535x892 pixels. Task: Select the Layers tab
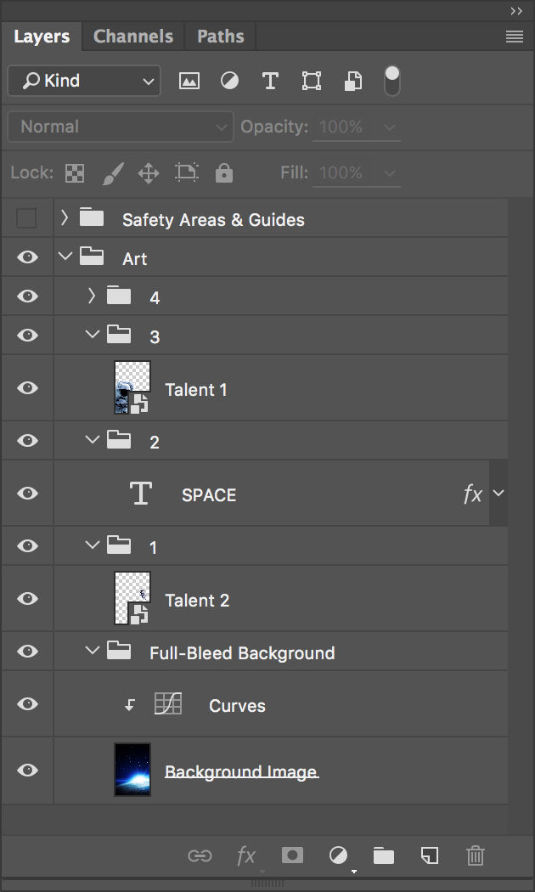click(42, 37)
